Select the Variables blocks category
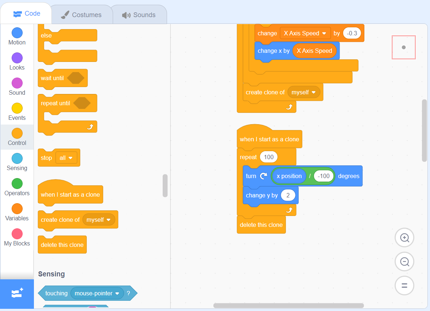The width and height of the screenshot is (430, 311). tap(17, 212)
